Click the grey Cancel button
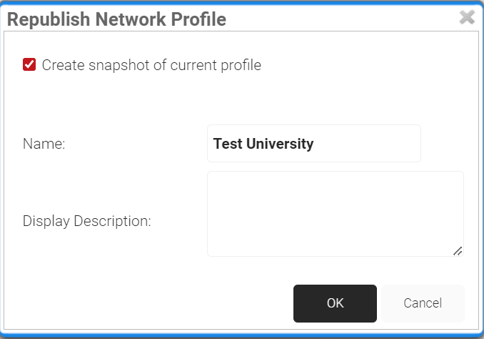The height and width of the screenshot is (339, 484). pyautogui.click(x=423, y=303)
